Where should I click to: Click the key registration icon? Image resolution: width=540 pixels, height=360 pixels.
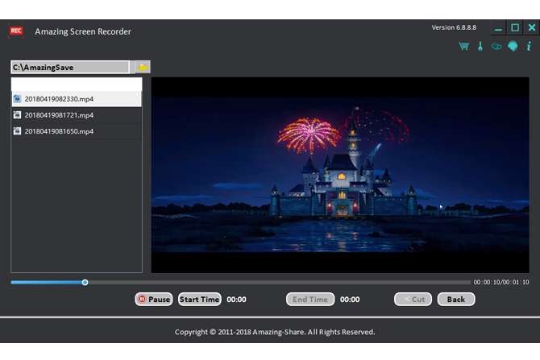click(496, 47)
